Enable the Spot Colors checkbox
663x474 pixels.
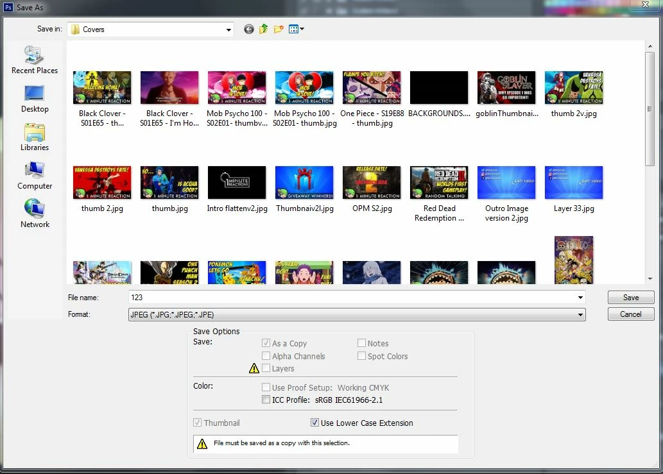click(361, 356)
